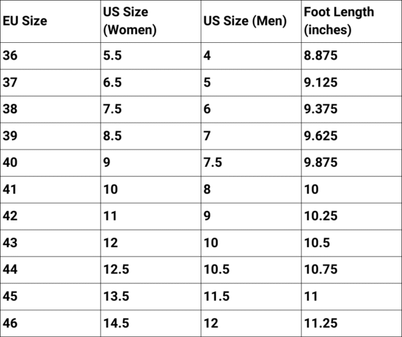Click the foot length 10.25 cell
Image resolution: width=402 pixels, height=337 pixels.
[x=318, y=216]
